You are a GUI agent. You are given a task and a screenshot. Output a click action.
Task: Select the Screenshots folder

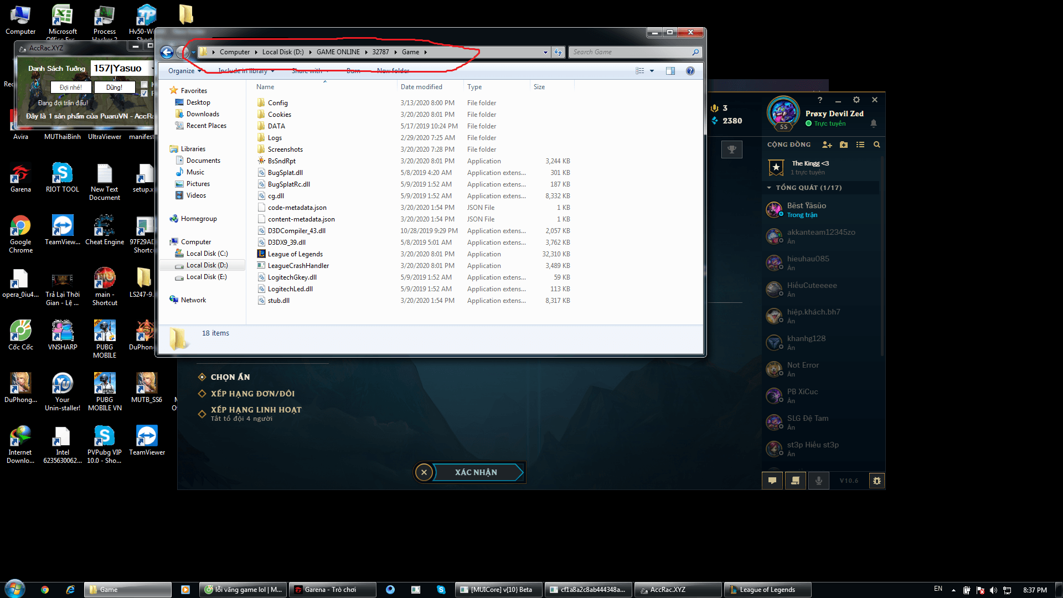coord(285,149)
